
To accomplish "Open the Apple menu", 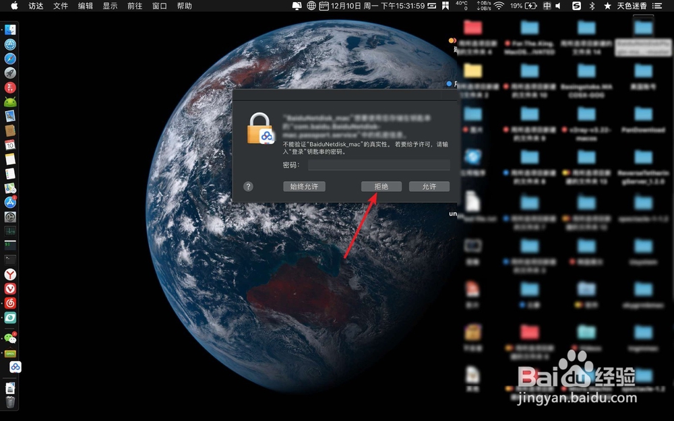I will click(14, 5).
